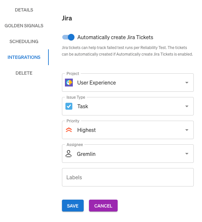The width and height of the screenshot is (202, 222).
Task: Click the 'Highest' priority value
Action: (x=87, y=130)
